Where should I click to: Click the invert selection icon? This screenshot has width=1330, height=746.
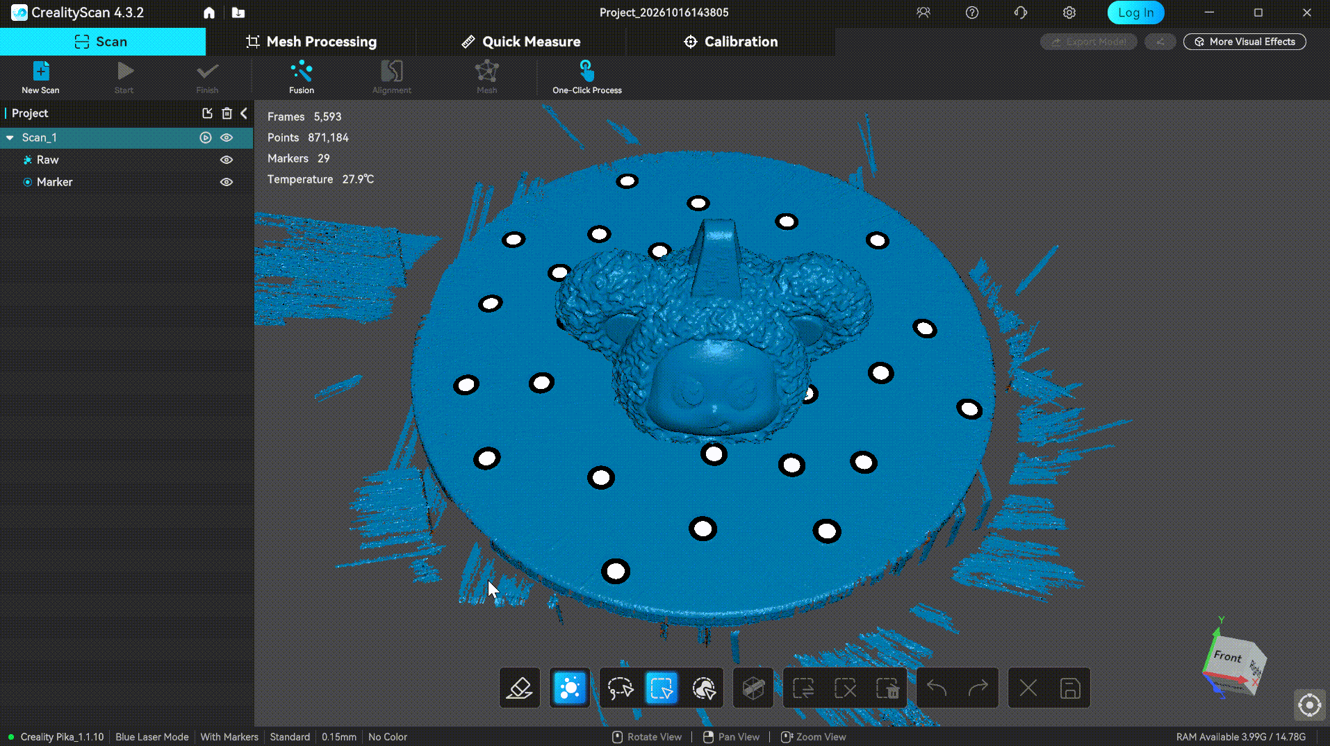(x=803, y=688)
